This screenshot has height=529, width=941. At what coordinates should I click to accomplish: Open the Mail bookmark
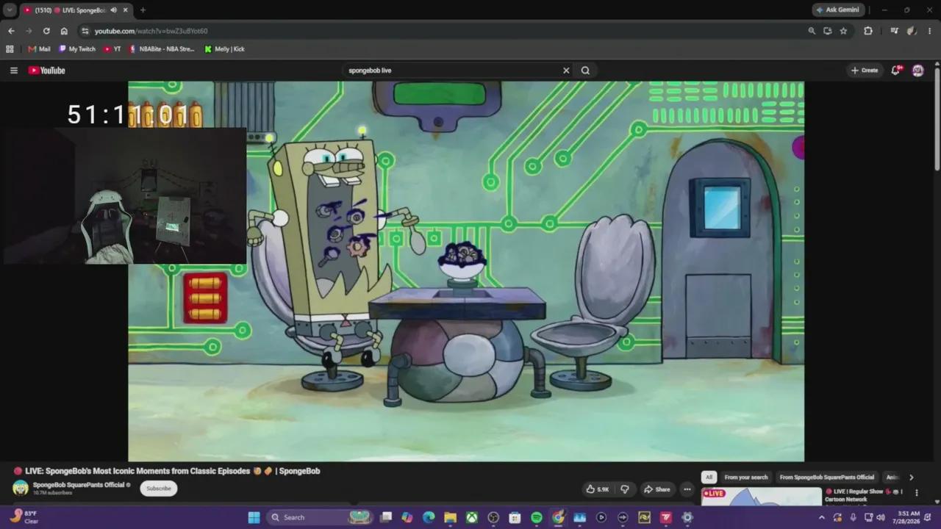click(40, 49)
